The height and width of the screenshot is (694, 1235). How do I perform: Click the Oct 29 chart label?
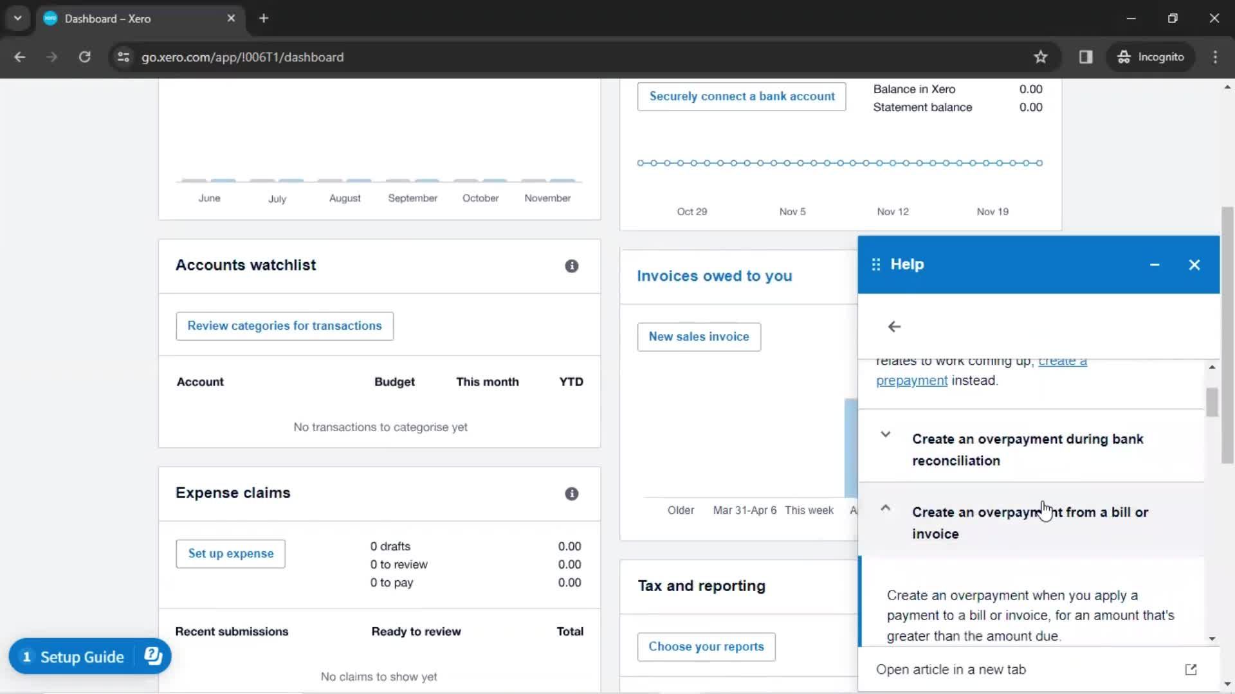(x=691, y=211)
